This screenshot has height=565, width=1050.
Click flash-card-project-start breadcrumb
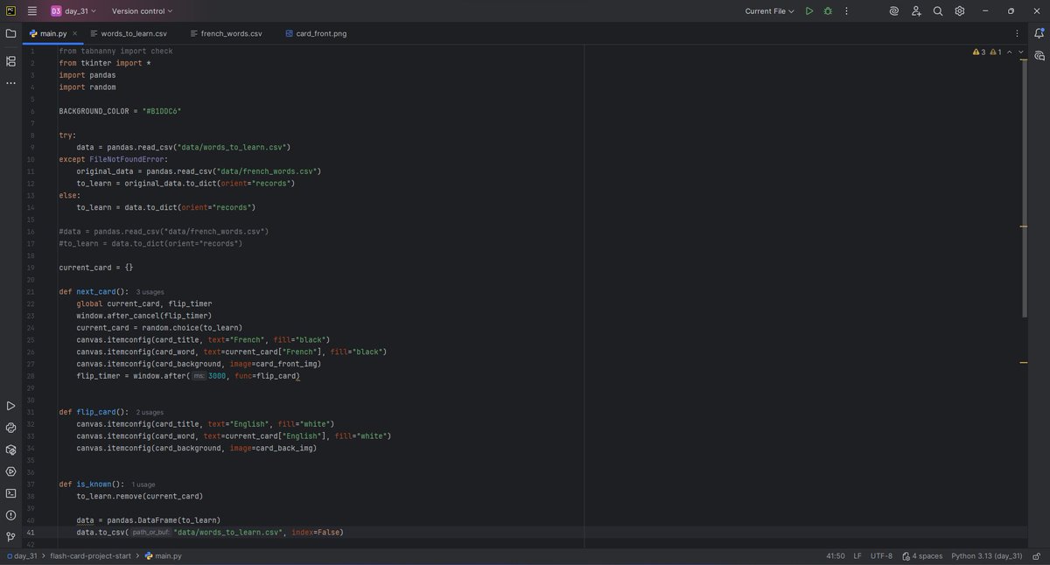(91, 555)
